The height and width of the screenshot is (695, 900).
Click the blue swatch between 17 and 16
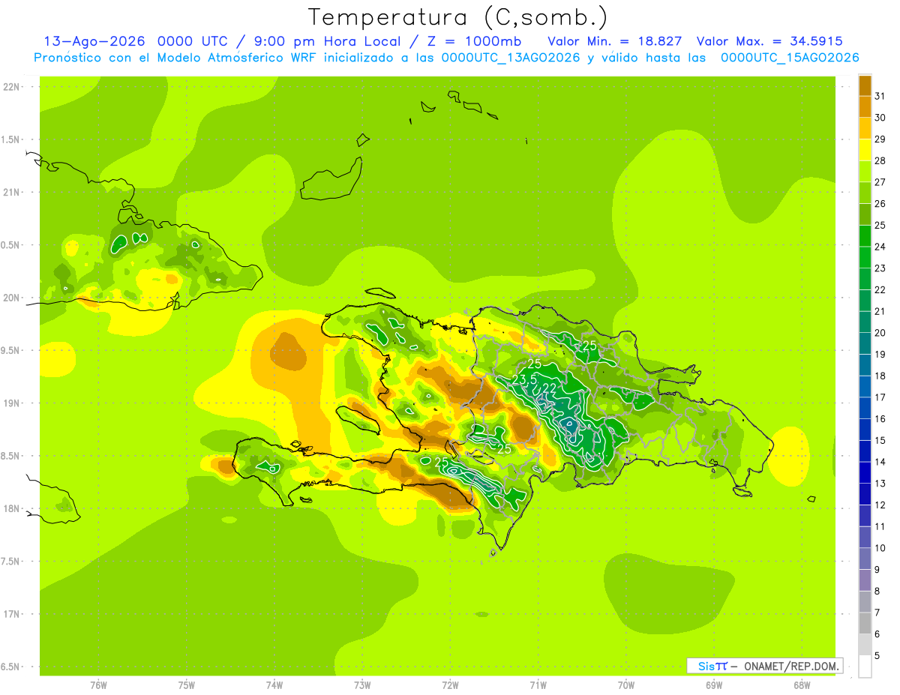(865, 408)
